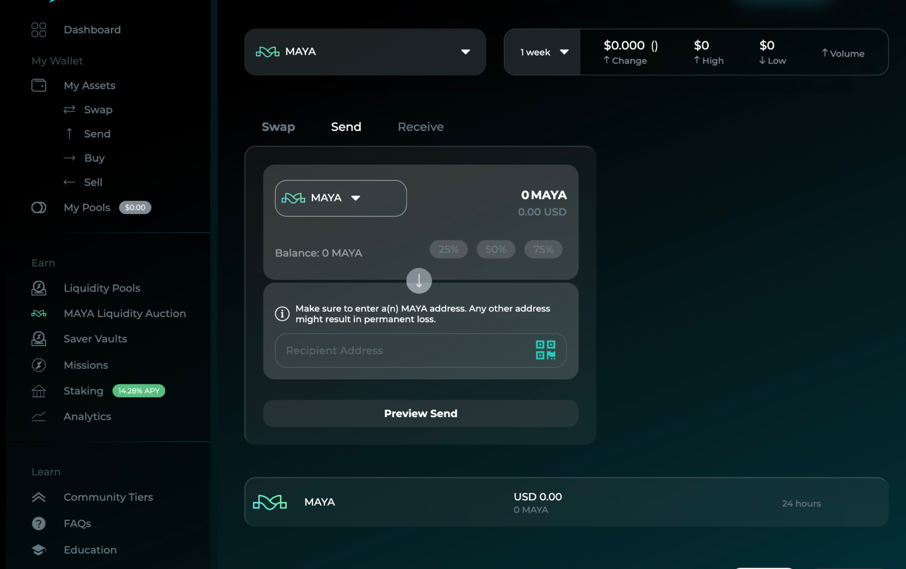
Task: Click the Missions lightning badge icon
Action: point(39,365)
